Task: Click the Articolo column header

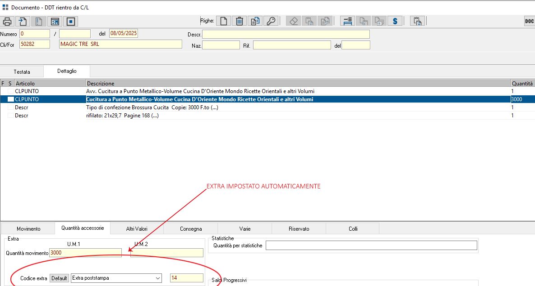Action: [50, 83]
